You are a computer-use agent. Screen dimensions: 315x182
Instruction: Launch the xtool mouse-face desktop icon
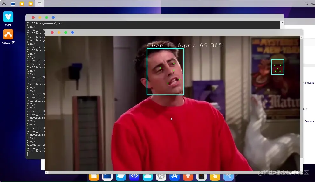(x=8, y=17)
